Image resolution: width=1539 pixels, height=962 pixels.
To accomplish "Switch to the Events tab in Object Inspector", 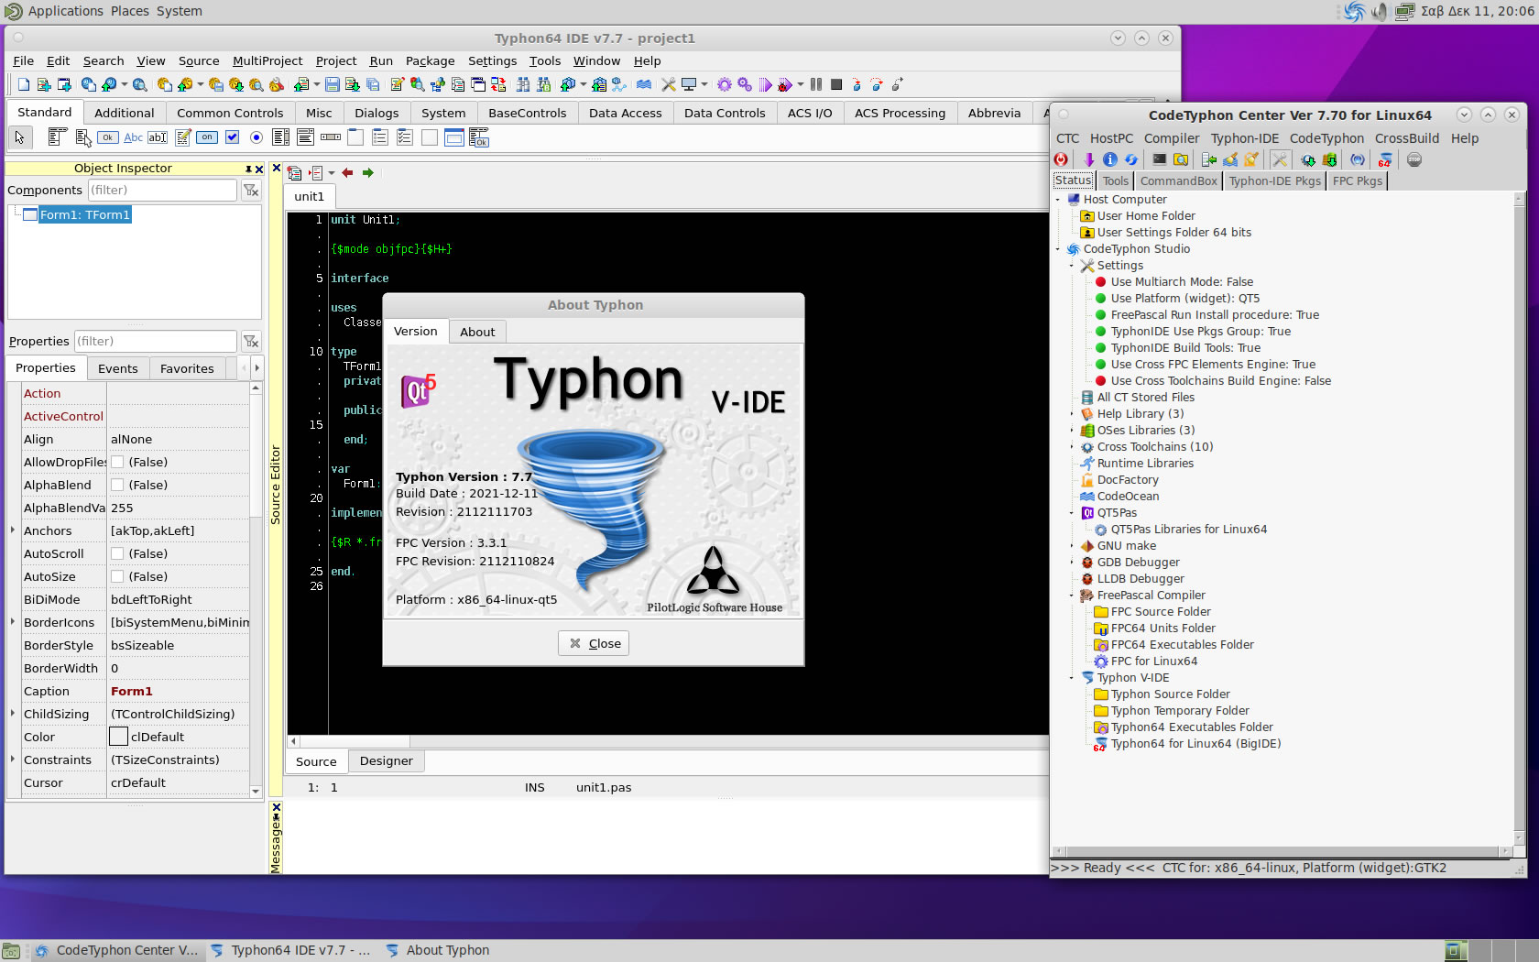I will pos(118,368).
